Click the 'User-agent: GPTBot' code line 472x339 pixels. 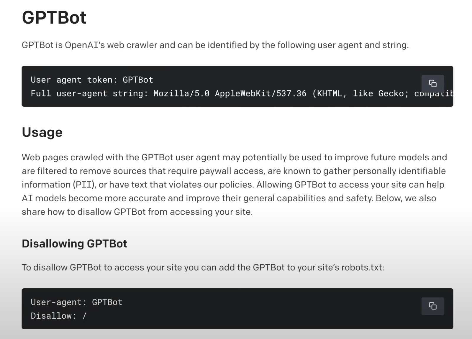click(x=76, y=302)
